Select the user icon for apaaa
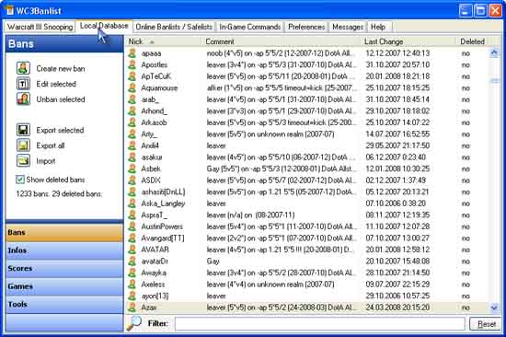 [132, 53]
